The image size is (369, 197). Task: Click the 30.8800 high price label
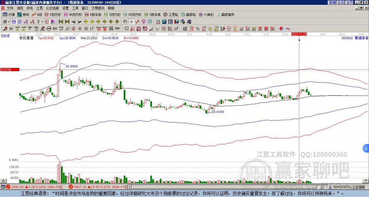pyautogui.click(x=71, y=67)
